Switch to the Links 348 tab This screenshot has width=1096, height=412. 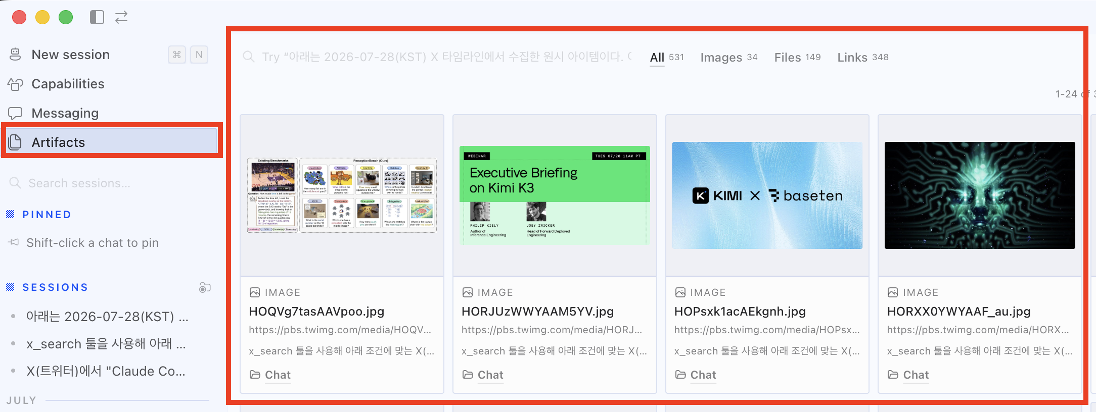coord(863,58)
